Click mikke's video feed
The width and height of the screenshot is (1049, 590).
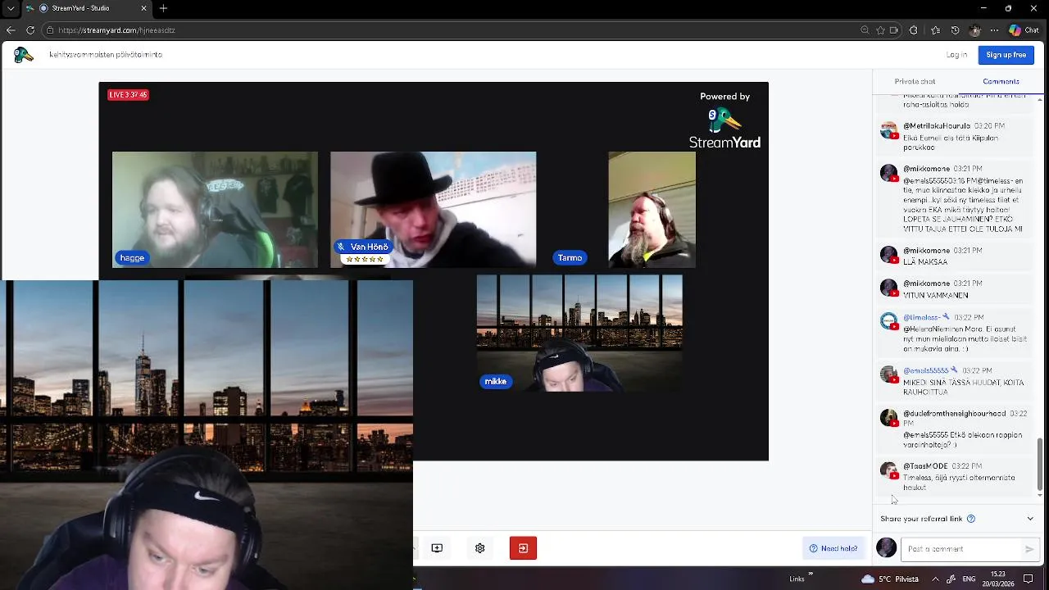coord(579,333)
